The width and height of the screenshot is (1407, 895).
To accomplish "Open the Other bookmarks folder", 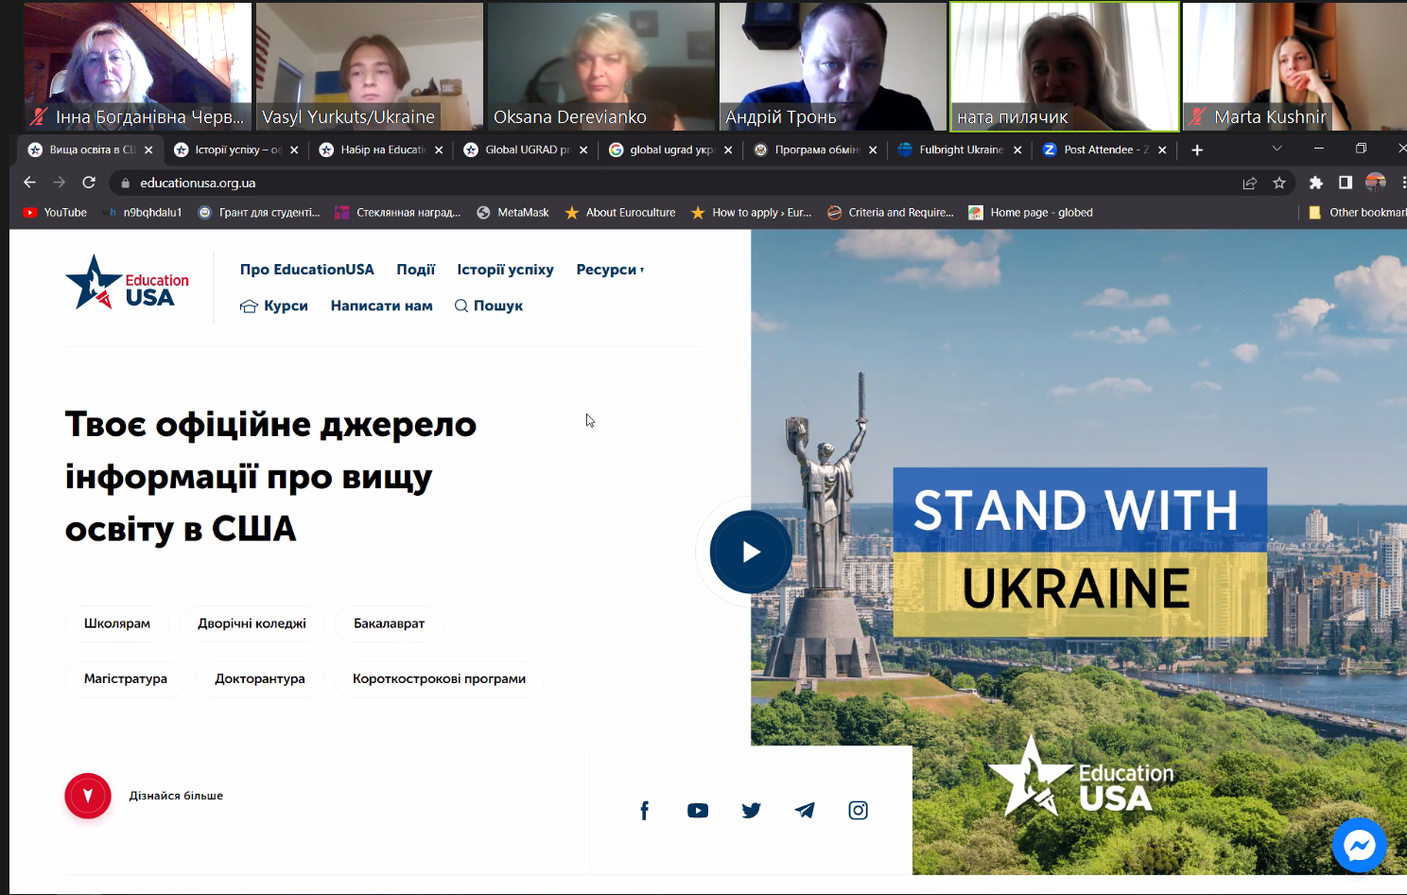I will pos(1358,213).
